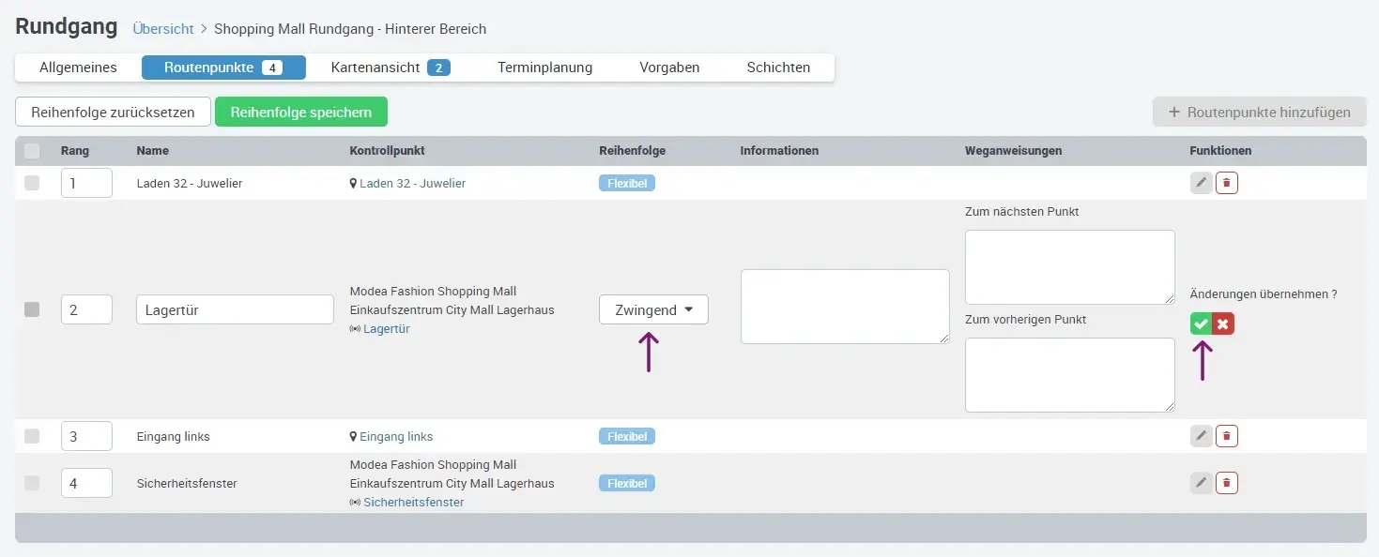This screenshot has height=557, width=1379.
Task: Expand the Übersicht breadcrumb navigation
Action: (163, 29)
